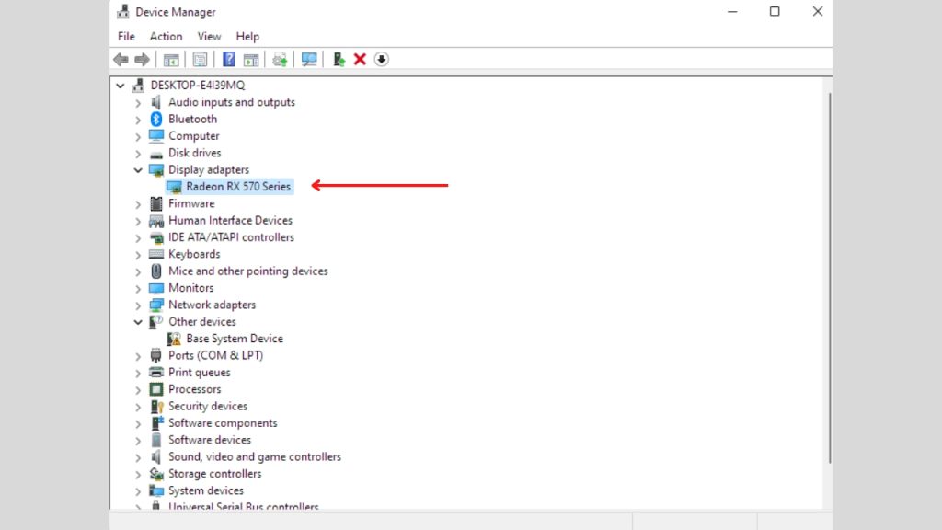942x530 pixels.
Task: Click the Device Manager title bar icon
Action: 123,11
